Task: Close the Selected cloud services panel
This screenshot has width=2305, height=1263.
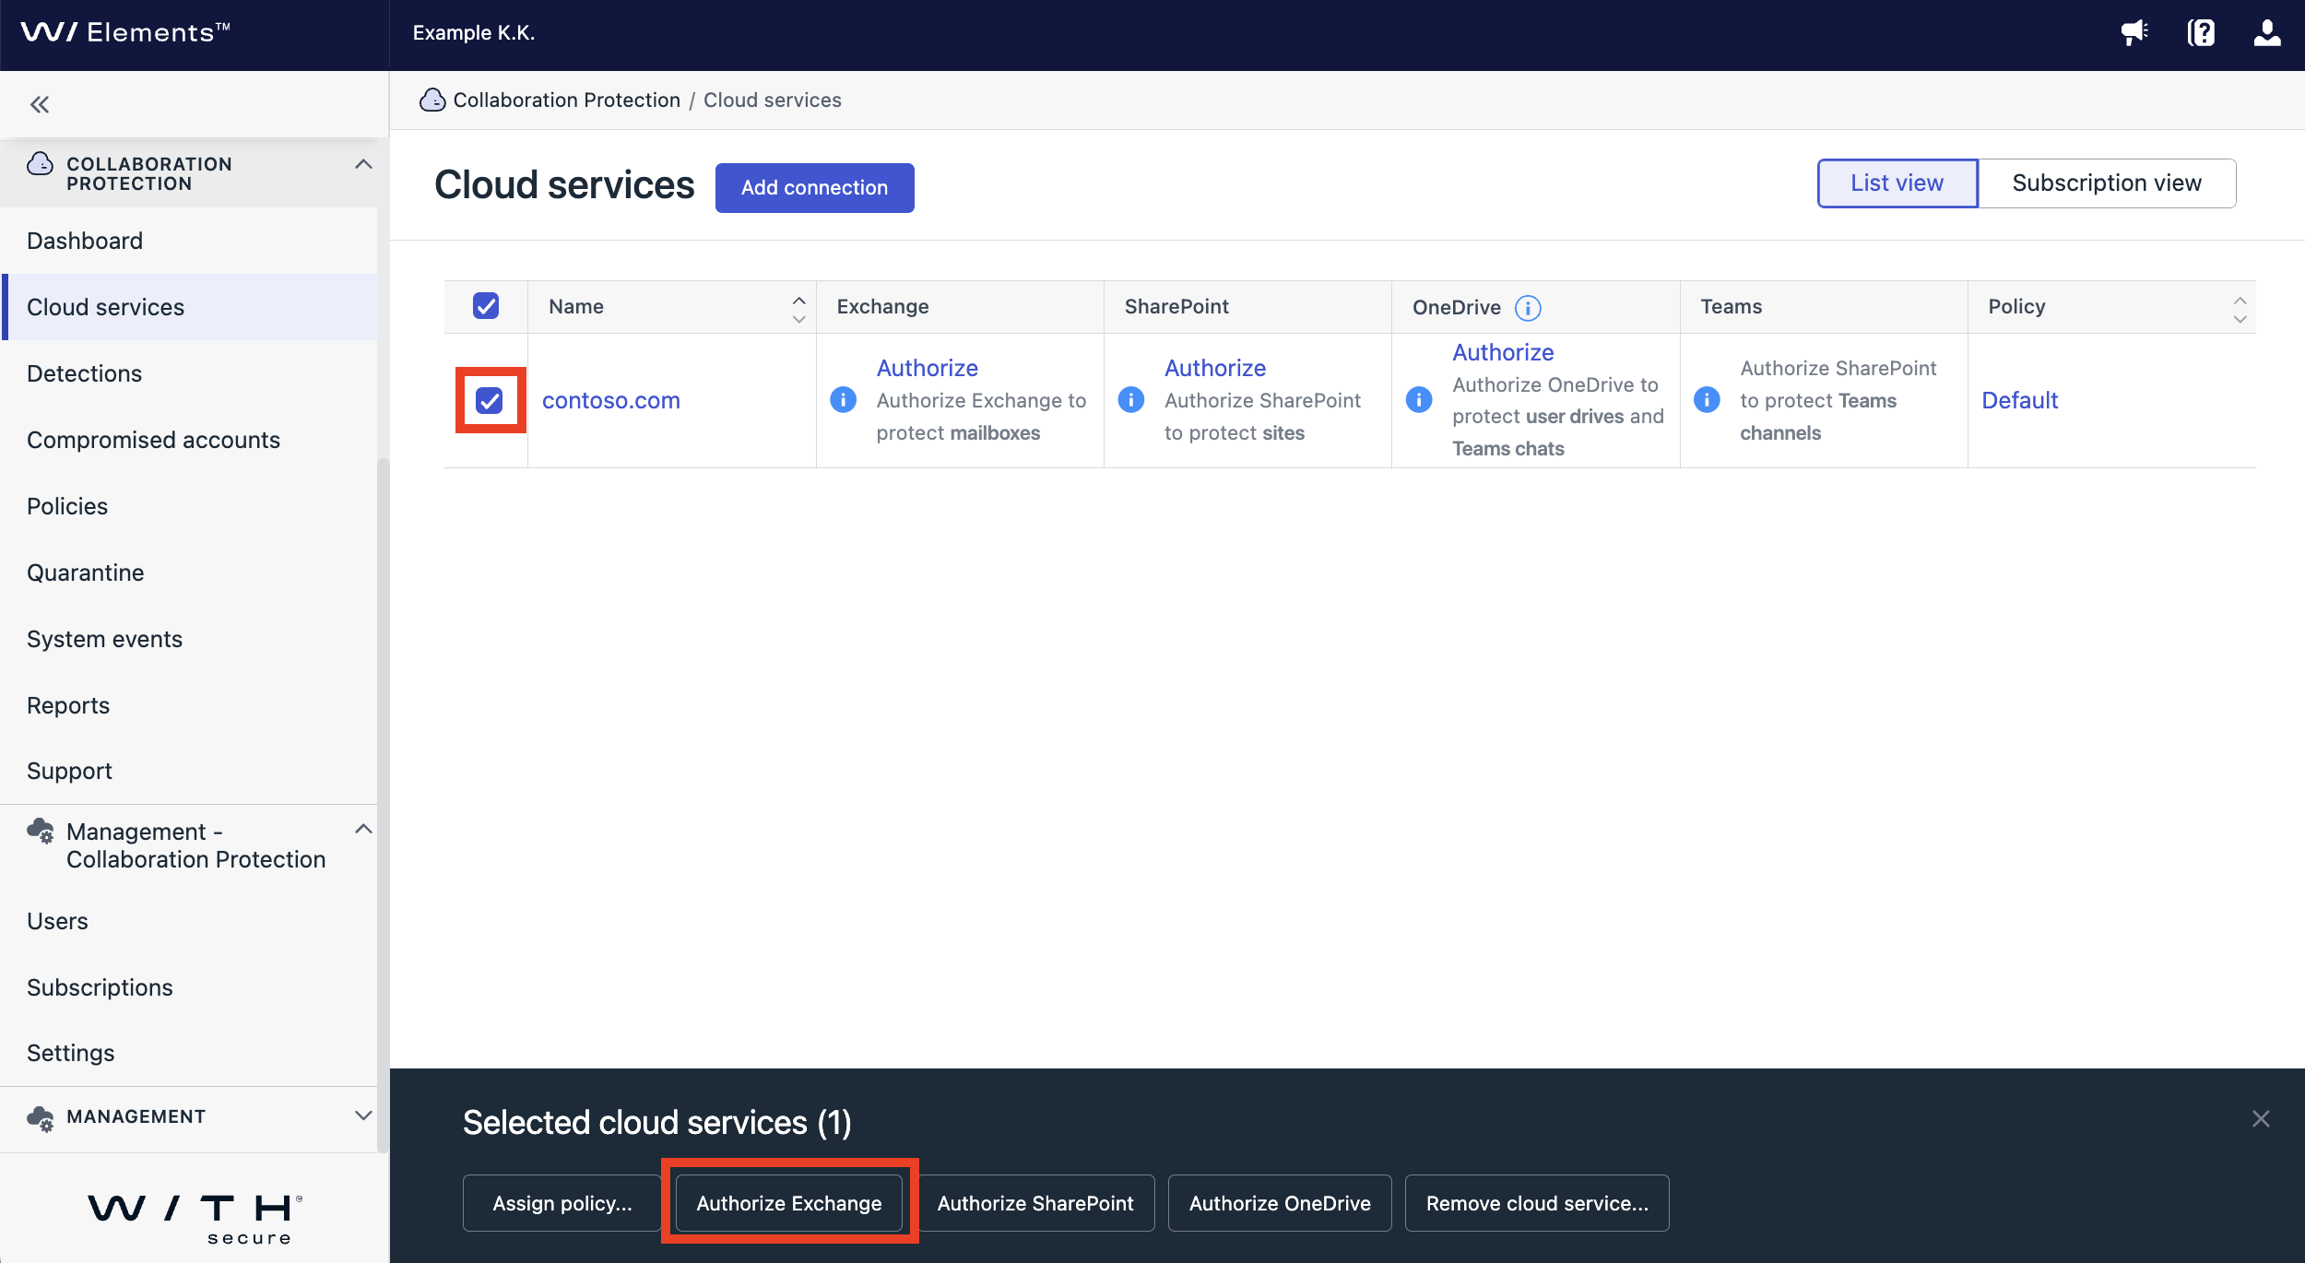Action: (x=2261, y=1118)
